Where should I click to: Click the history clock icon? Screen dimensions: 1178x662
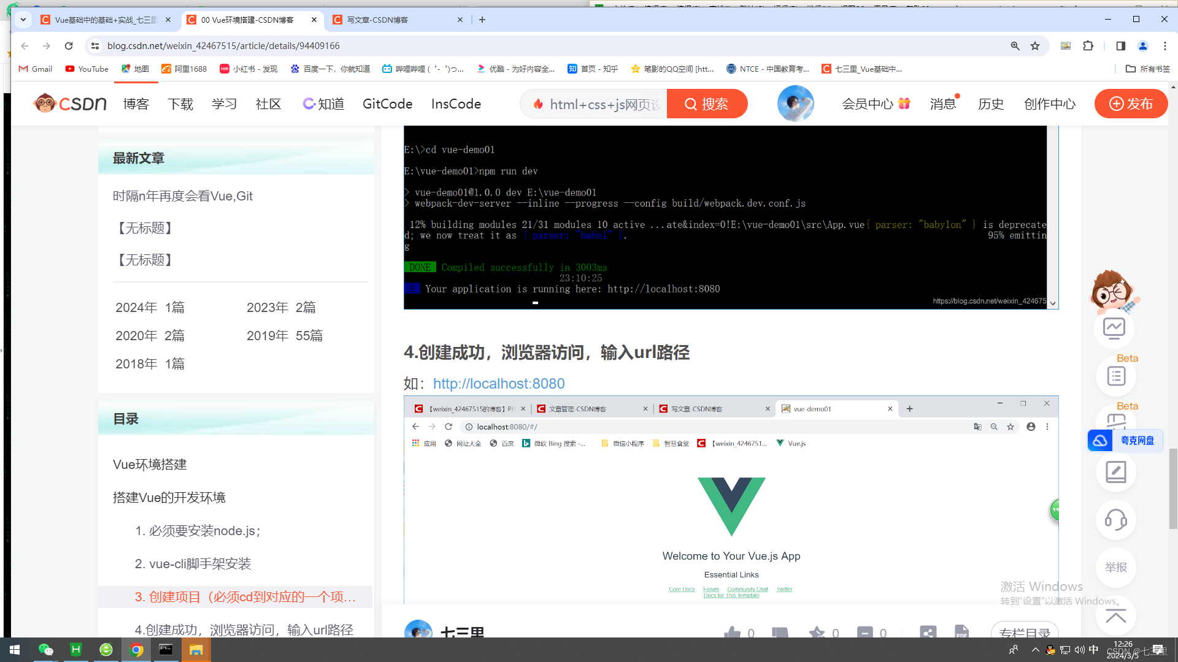pos(988,104)
